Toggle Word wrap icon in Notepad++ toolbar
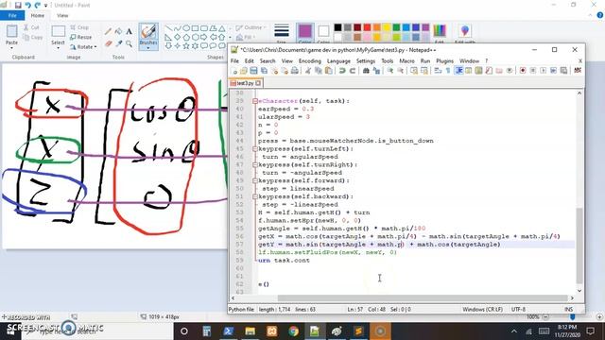 pos(438,71)
